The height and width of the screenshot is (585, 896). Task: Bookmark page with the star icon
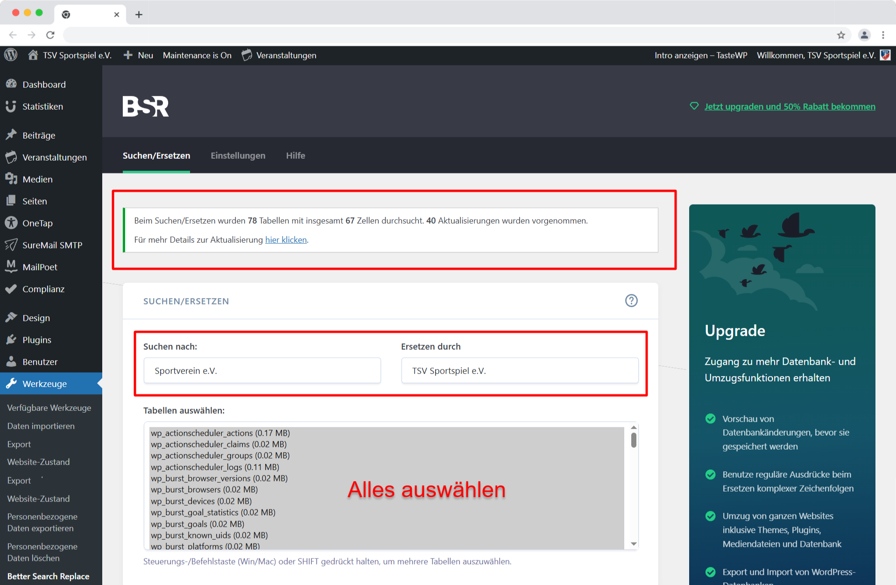tap(841, 35)
